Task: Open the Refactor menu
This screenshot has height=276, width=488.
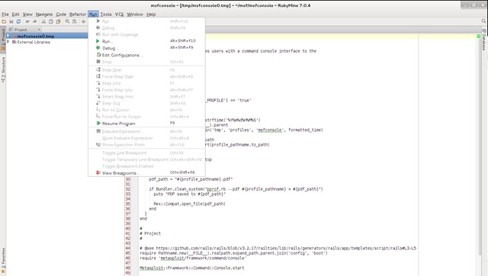Action: point(78,14)
